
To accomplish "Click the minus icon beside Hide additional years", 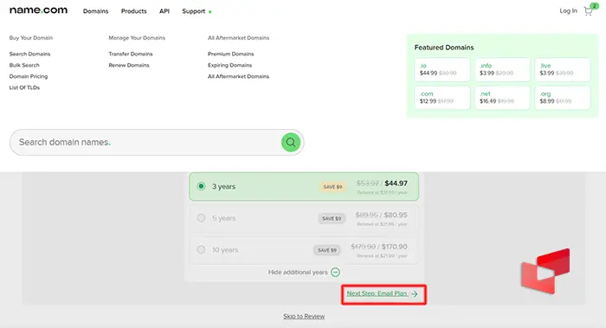I will (336, 273).
